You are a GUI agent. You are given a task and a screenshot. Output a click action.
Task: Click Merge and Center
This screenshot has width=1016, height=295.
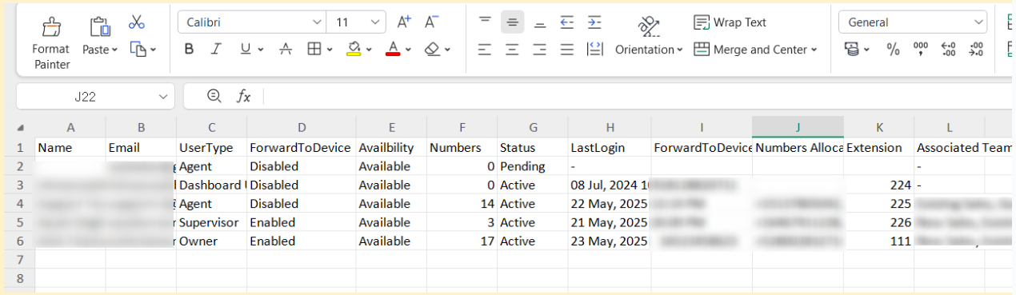751,50
